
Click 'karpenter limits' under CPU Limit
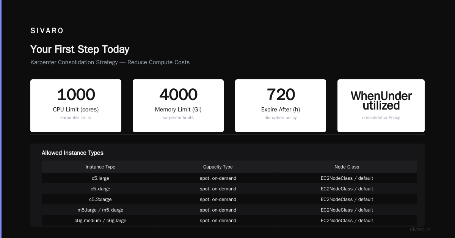tap(76, 117)
